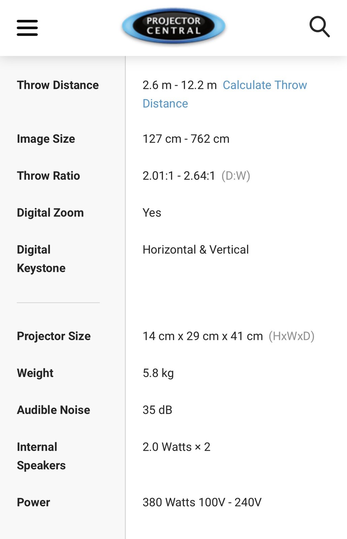Select the 2.6 m - 12.2 m value
The image size is (347, 539).
180,85
